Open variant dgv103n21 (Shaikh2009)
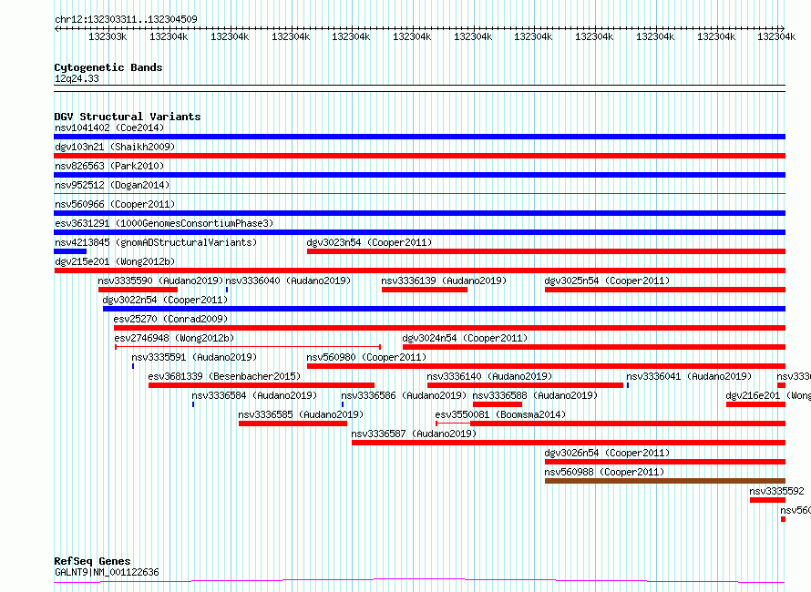The width and height of the screenshot is (811, 592). pos(115,147)
